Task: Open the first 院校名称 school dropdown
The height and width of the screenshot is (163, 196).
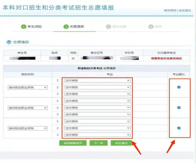Action: (28, 87)
